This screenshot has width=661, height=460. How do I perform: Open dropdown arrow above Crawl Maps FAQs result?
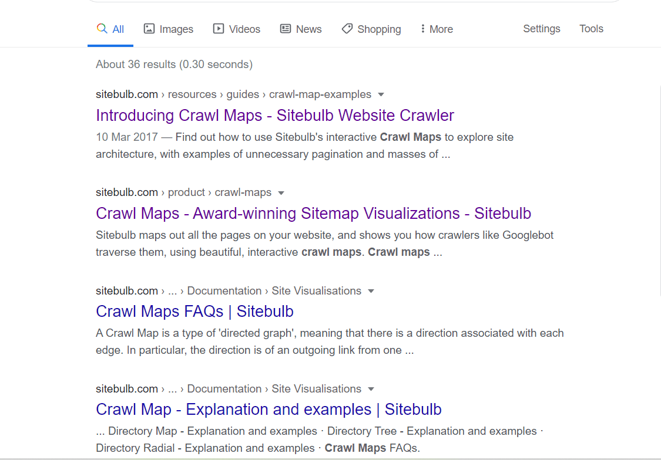(371, 291)
